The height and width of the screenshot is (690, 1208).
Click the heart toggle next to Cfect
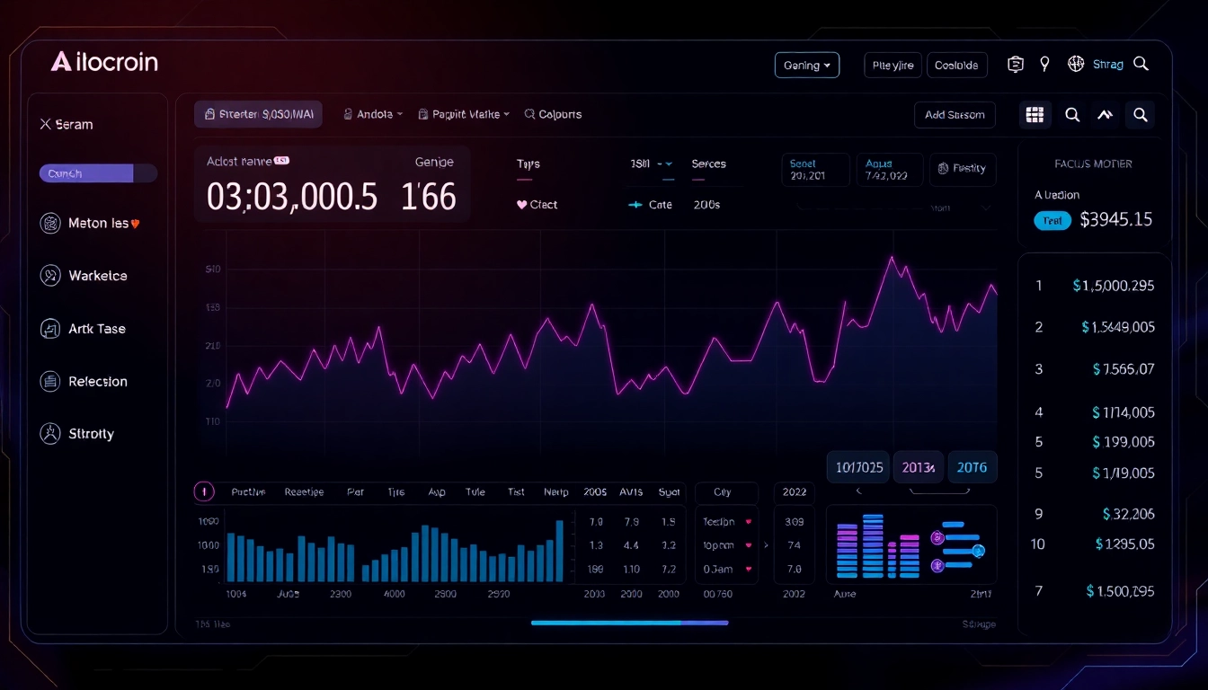(521, 204)
